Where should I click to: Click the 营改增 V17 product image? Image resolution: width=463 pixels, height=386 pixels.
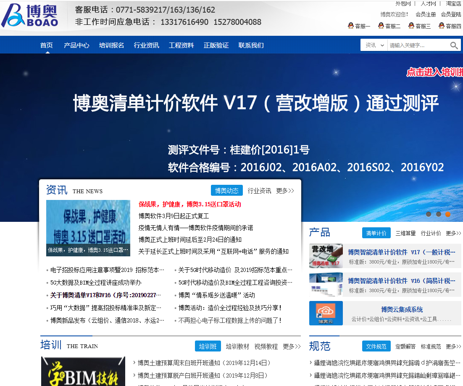(x=326, y=256)
